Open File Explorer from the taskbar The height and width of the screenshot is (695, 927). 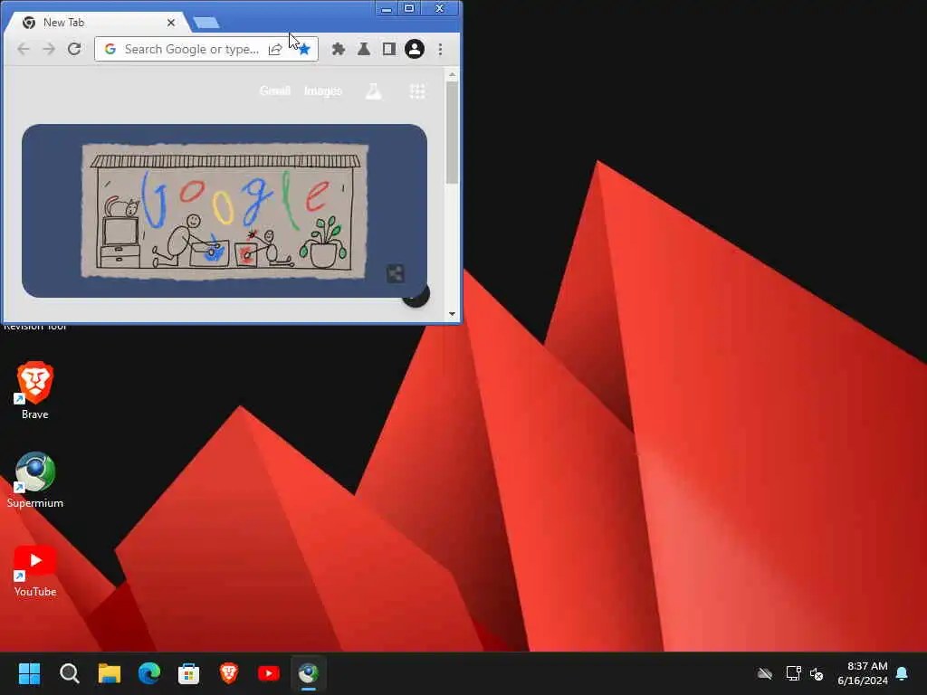110,673
